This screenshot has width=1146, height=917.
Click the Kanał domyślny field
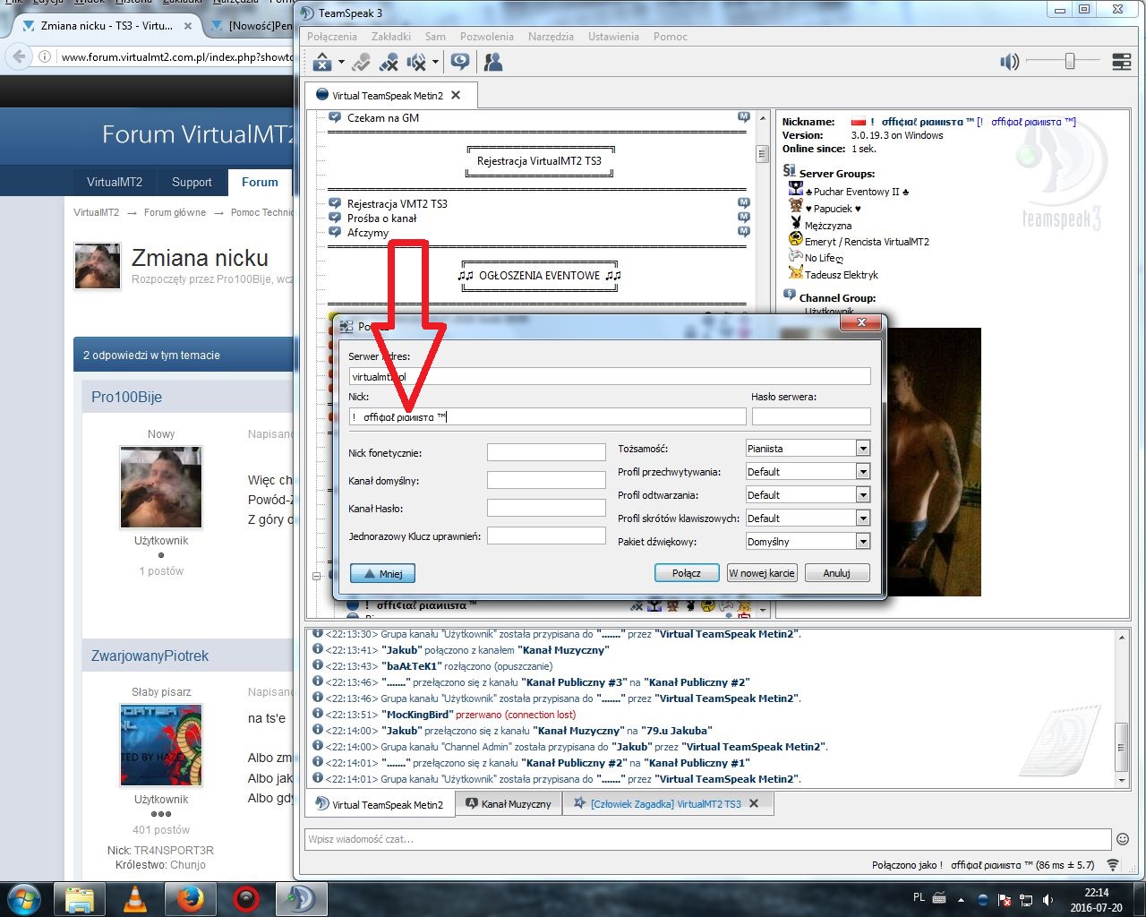coord(546,480)
